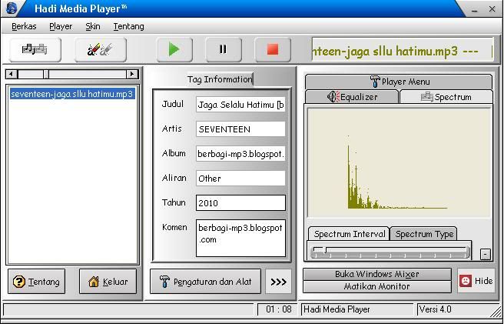The height and width of the screenshot is (324, 504).
Task: Switch to the Spectrum Type tab
Action: tap(424, 234)
